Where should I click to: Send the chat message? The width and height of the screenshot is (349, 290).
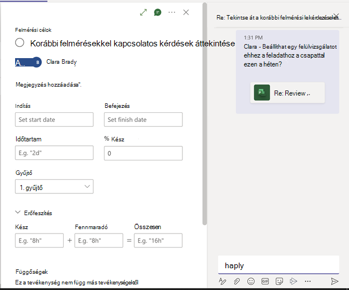pos(334,281)
